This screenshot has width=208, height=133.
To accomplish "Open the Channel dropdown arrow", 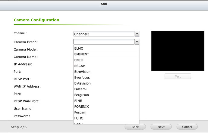I will (137, 34).
